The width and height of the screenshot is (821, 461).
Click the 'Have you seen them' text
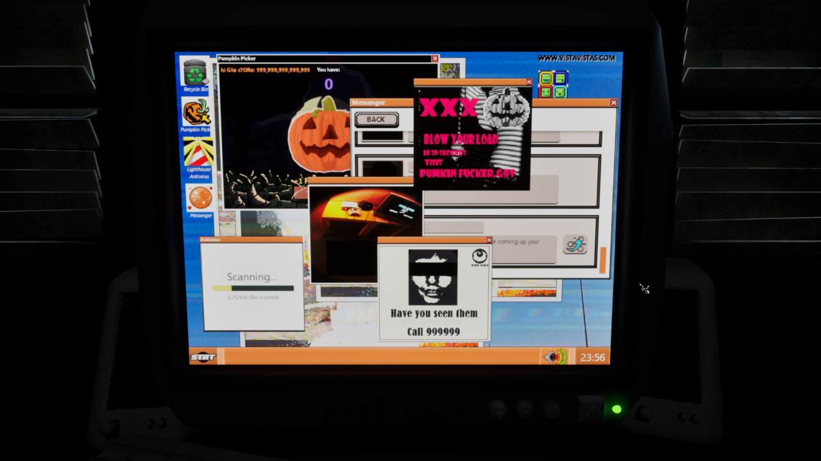[x=434, y=313]
